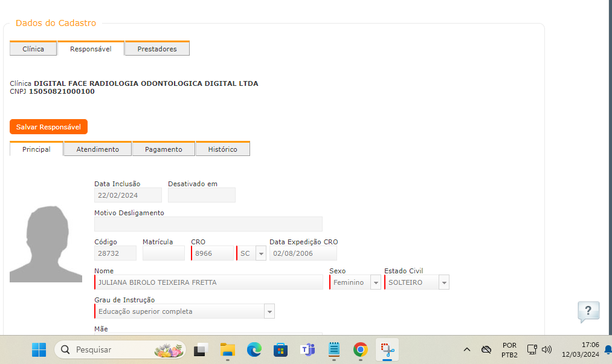Open the Snipping Tool on the taskbar

tap(387, 349)
